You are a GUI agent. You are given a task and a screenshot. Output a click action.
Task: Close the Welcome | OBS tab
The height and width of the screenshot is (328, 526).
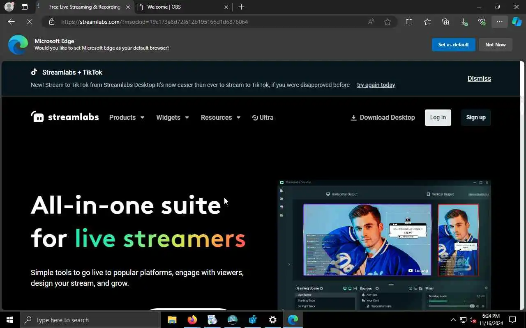pyautogui.click(x=226, y=7)
